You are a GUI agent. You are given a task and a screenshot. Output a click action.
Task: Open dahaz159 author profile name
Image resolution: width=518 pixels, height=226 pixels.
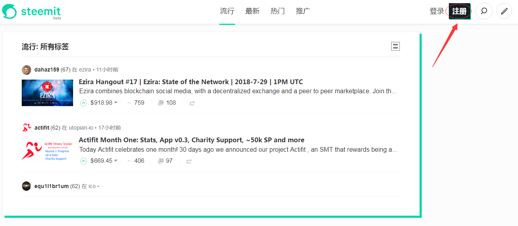47,70
